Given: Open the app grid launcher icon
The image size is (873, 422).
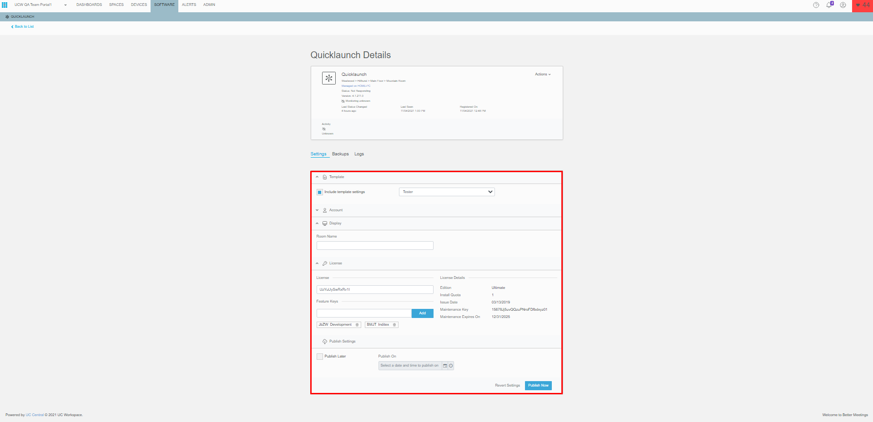Looking at the screenshot, I should 5,5.
